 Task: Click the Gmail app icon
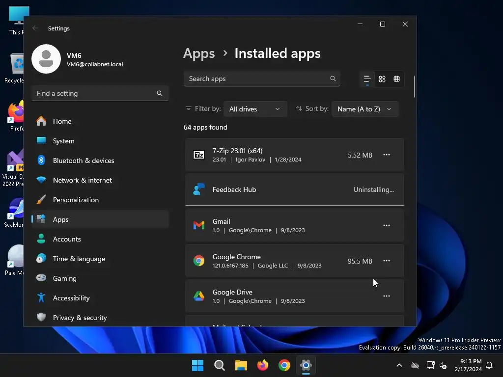[x=199, y=225]
